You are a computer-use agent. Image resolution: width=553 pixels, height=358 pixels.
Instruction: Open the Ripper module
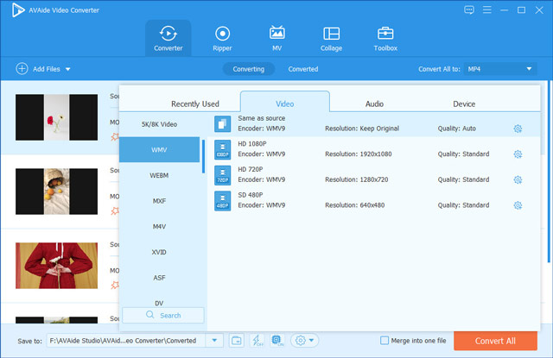click(222, 38)
